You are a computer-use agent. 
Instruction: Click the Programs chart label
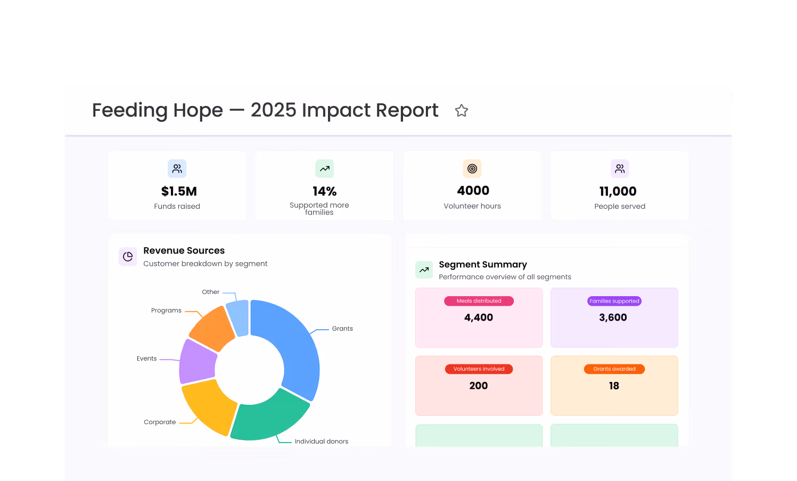click(166, 311)
